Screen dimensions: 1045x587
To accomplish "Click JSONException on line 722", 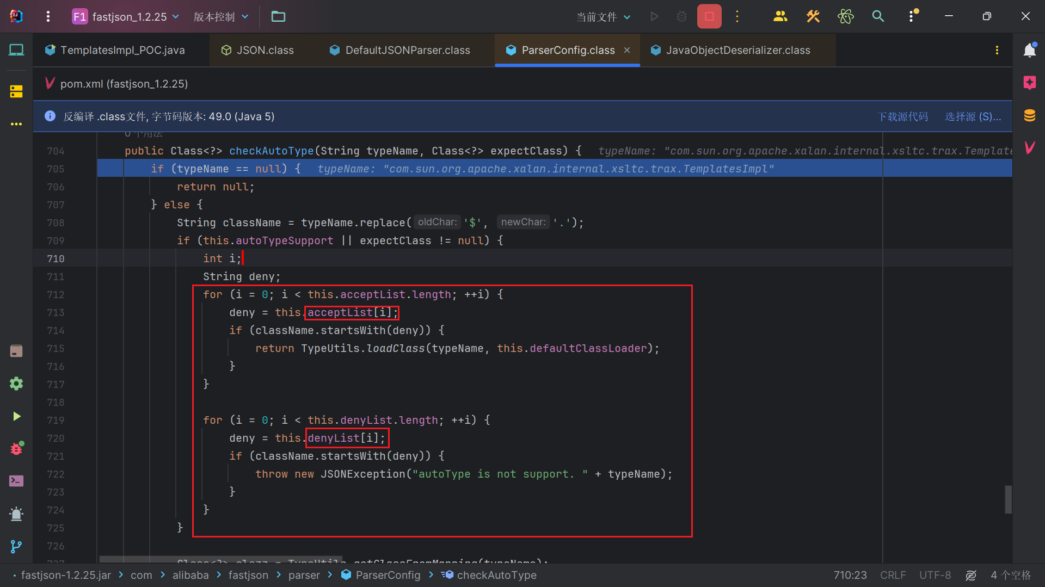I will tap(363, 474).
